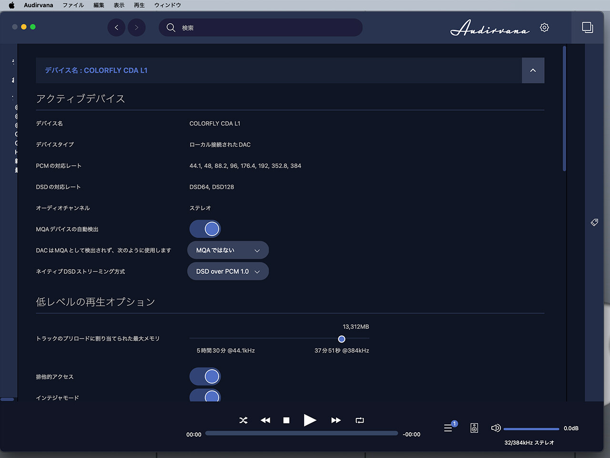Click the 0.0dB volume readout

[571, 428]
